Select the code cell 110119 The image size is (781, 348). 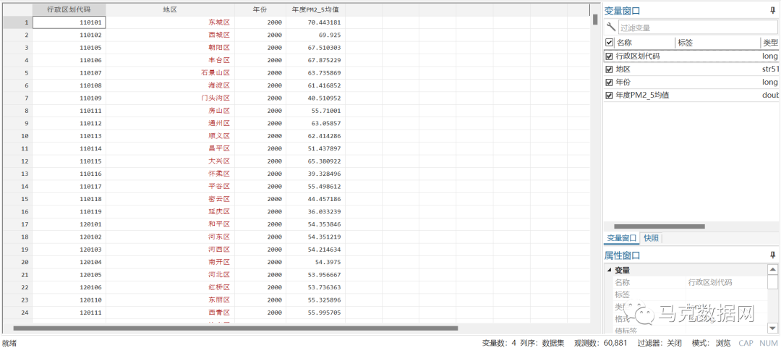pos(69,212)
